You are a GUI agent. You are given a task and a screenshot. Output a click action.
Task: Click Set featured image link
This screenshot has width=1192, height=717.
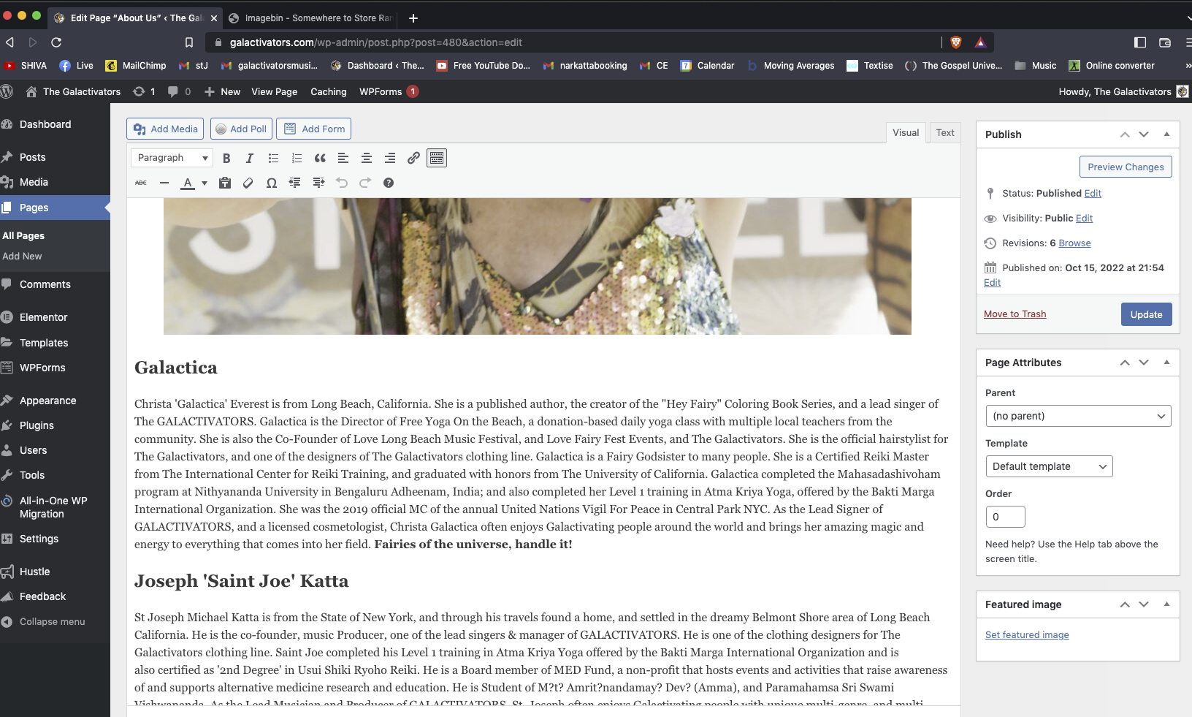(1027, 634)
